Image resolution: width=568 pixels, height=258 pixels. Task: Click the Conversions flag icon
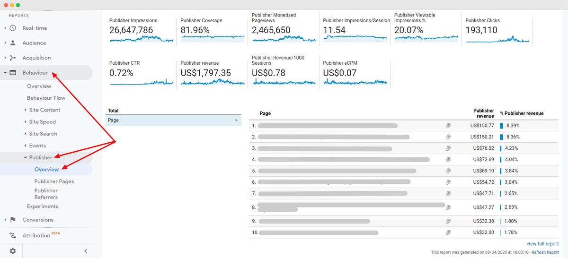pyautogui.click(x=13, y=220)
